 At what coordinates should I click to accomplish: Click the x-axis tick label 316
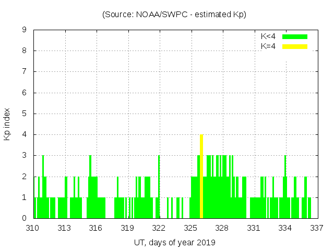(96, 228)
